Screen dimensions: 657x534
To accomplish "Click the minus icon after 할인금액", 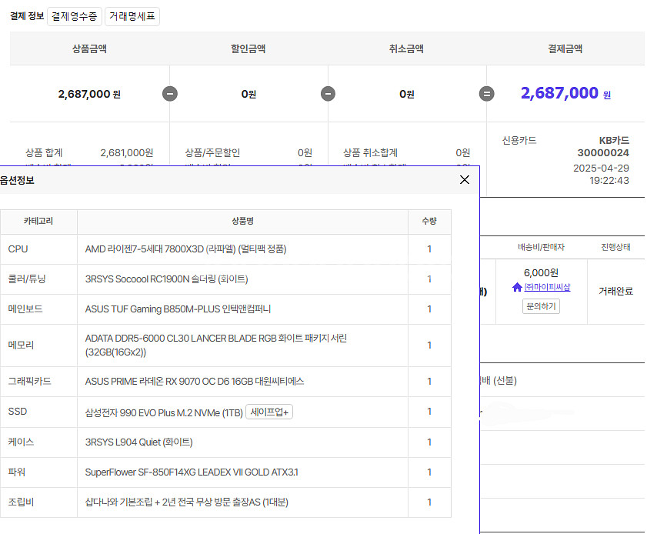I will pyautogui.click(x=328, y=93).
